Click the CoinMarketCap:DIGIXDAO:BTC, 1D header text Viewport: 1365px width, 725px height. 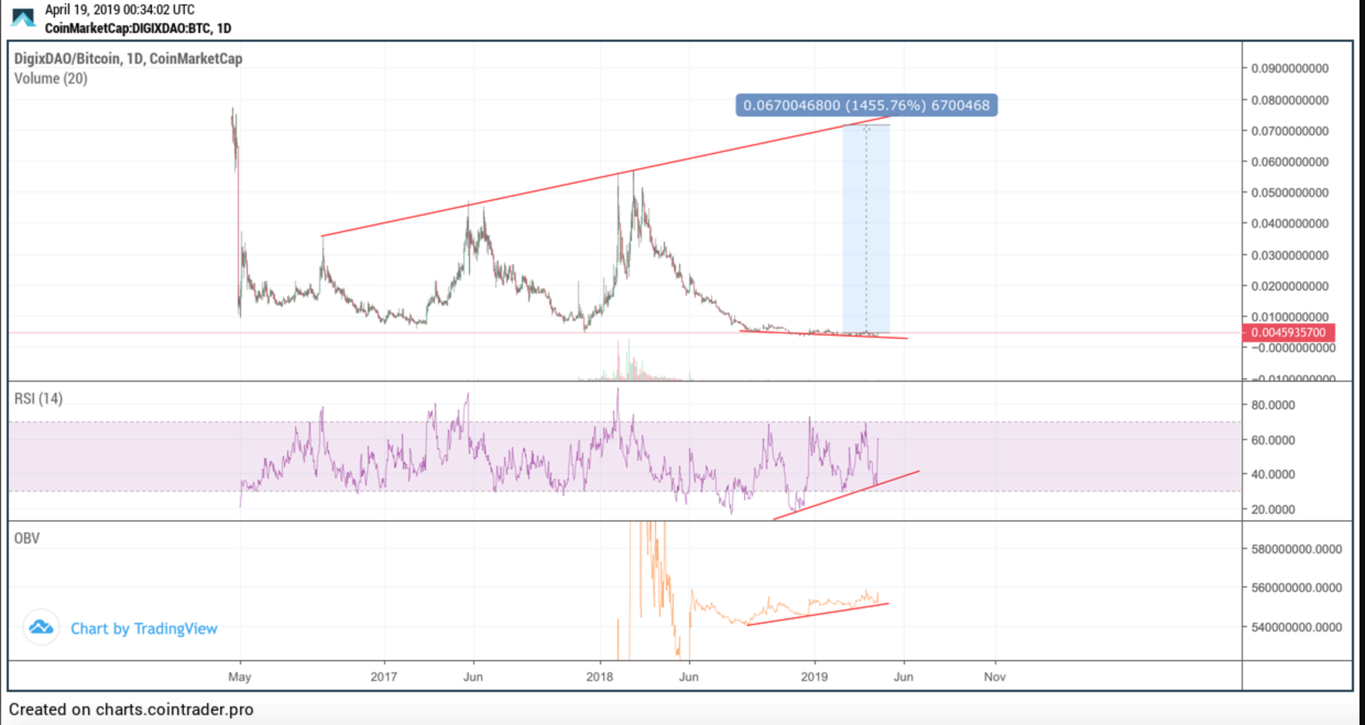point(138,28)
